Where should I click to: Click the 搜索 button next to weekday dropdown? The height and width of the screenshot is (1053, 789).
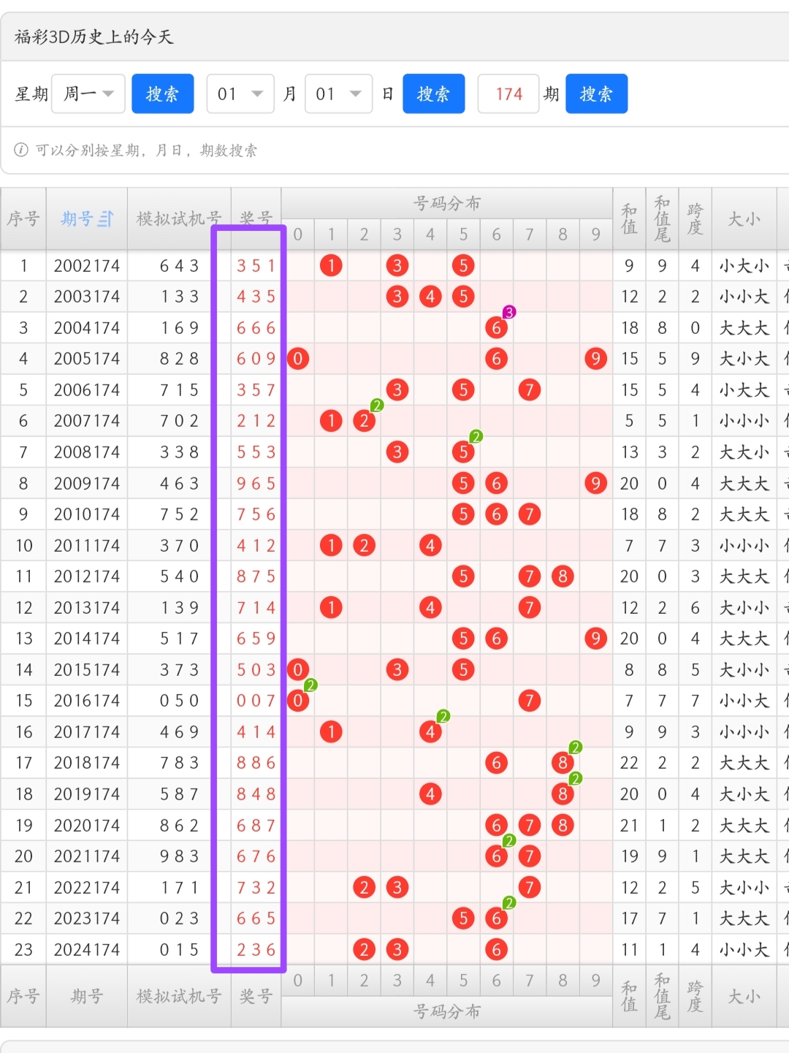coord(162,94)
